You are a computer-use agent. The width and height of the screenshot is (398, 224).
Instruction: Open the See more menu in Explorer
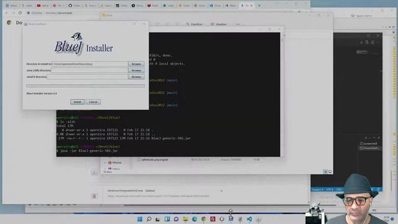(x=238, y=24)
